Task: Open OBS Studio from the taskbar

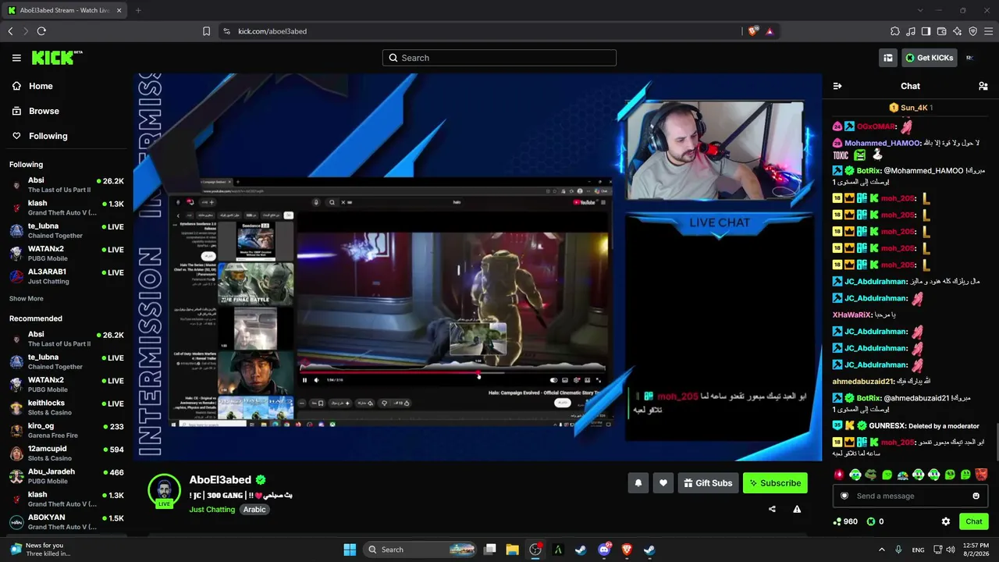Action: (535, 550)
